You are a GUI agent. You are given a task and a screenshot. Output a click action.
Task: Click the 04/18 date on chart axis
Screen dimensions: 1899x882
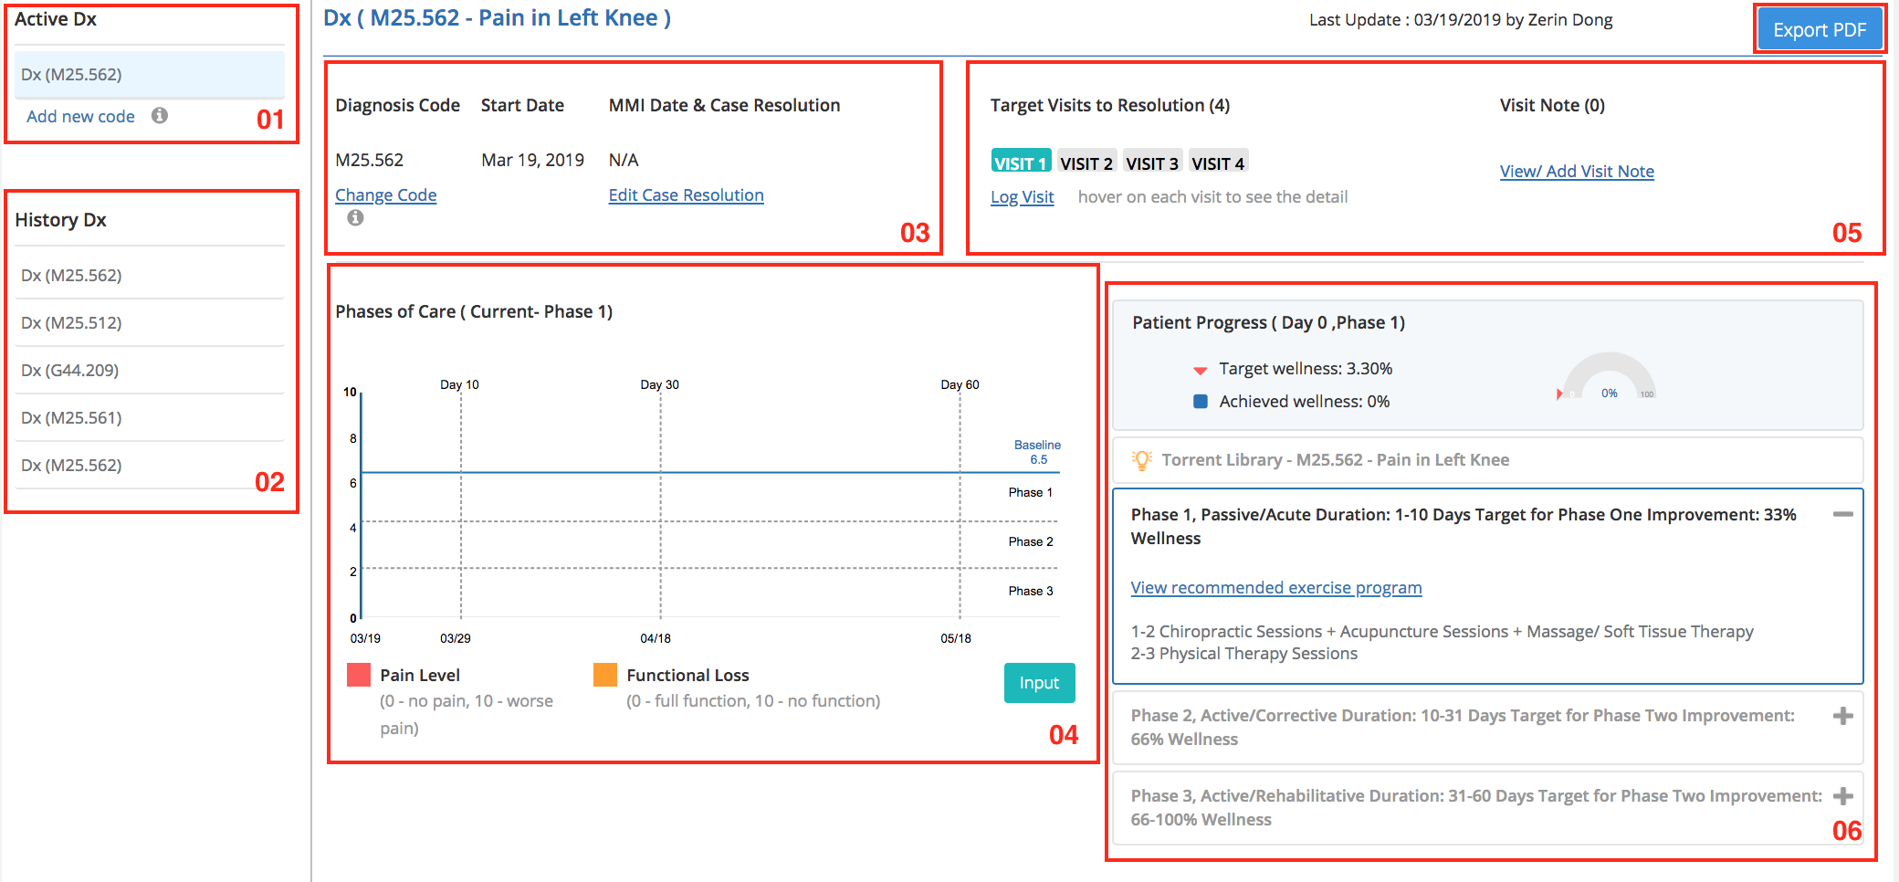(656, 638)
